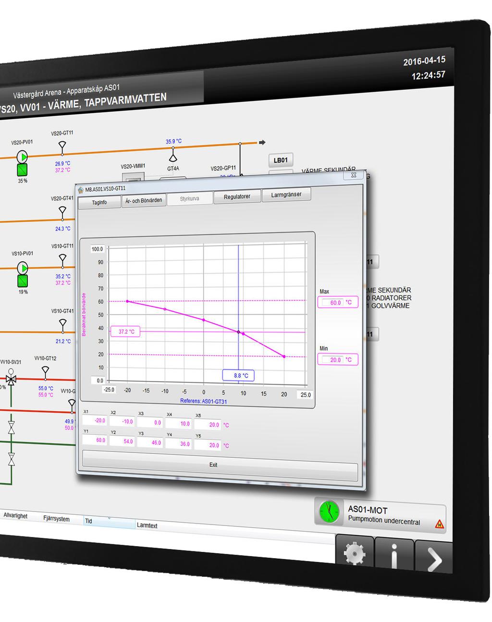
Task: Click the curve point at X -20
Action: click(127, 301)
